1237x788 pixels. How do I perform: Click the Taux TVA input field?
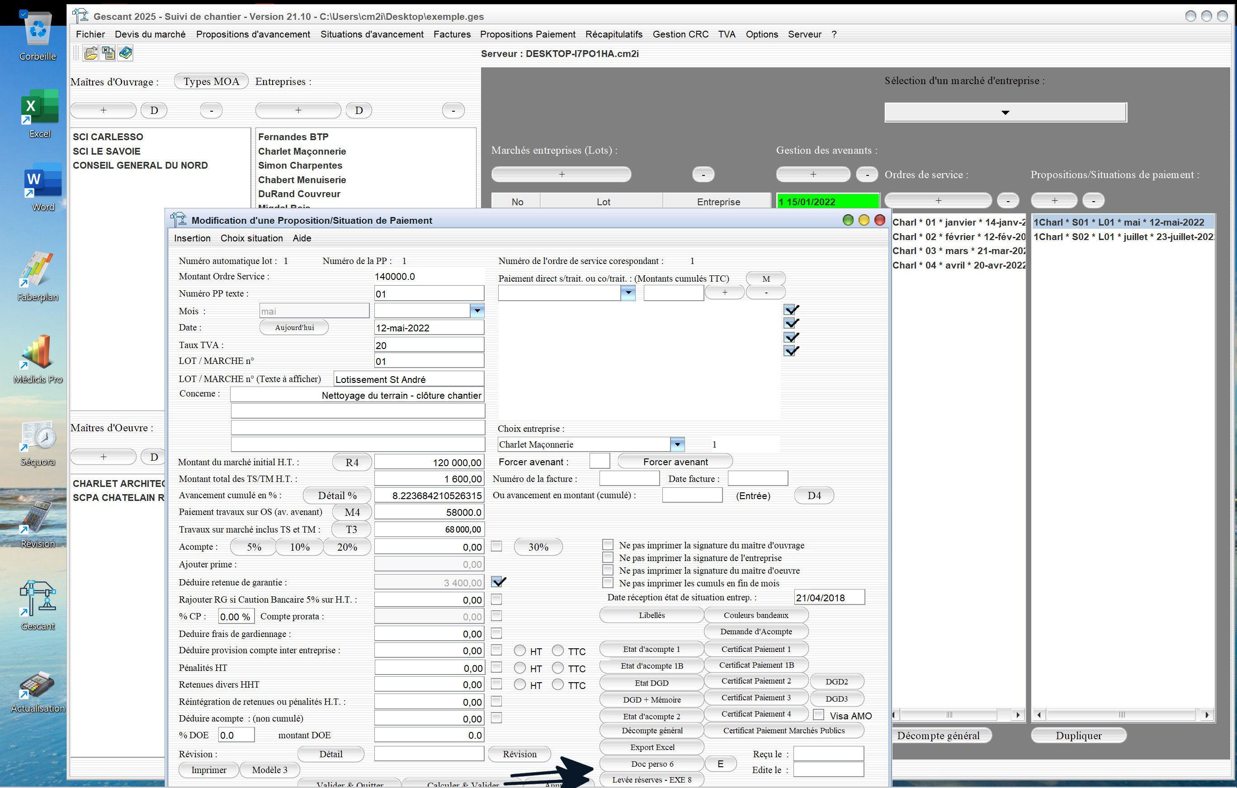point(429,345)
